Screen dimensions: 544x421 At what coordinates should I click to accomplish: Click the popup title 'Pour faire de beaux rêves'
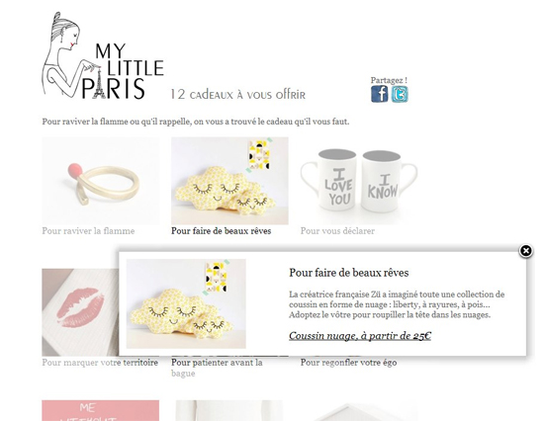coord(349,273)
